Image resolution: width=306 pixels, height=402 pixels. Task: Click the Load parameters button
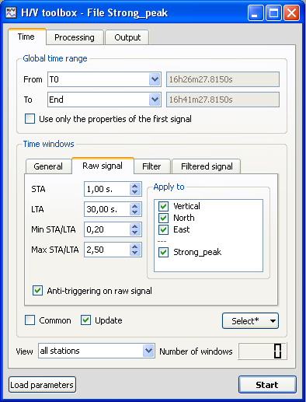coord(42,385)
